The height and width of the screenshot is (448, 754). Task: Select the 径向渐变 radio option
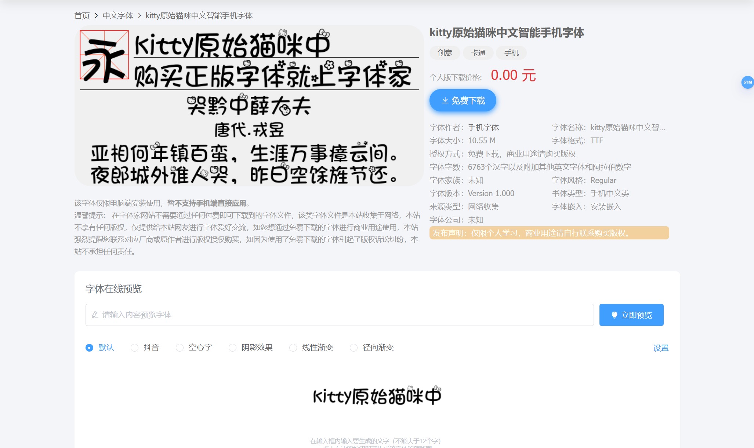tap(354, 348)
